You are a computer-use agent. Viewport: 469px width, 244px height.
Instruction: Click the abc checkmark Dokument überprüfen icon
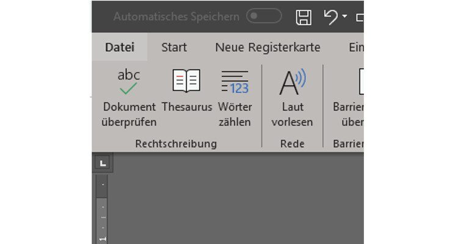coord(129,82)
